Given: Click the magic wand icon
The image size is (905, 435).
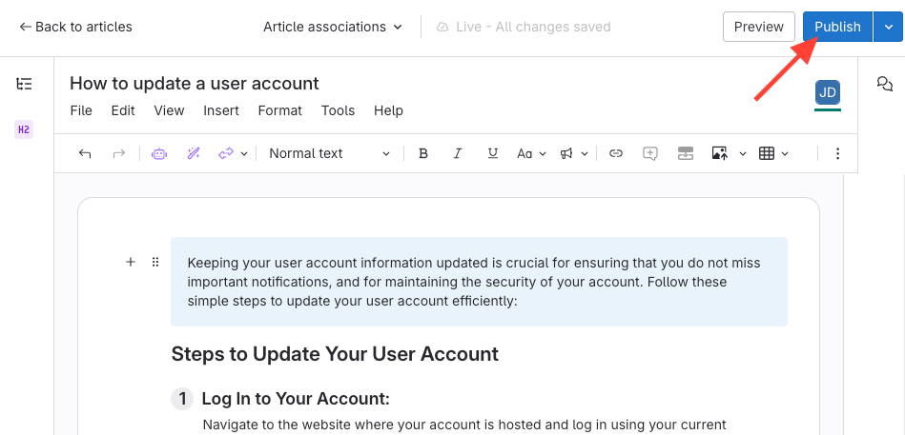Looking at the screenshot, I should pyautogui.click(x=194, y=153).
